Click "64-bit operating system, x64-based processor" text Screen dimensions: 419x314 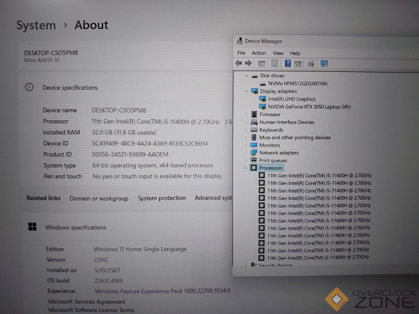click(x=153, y=165)
